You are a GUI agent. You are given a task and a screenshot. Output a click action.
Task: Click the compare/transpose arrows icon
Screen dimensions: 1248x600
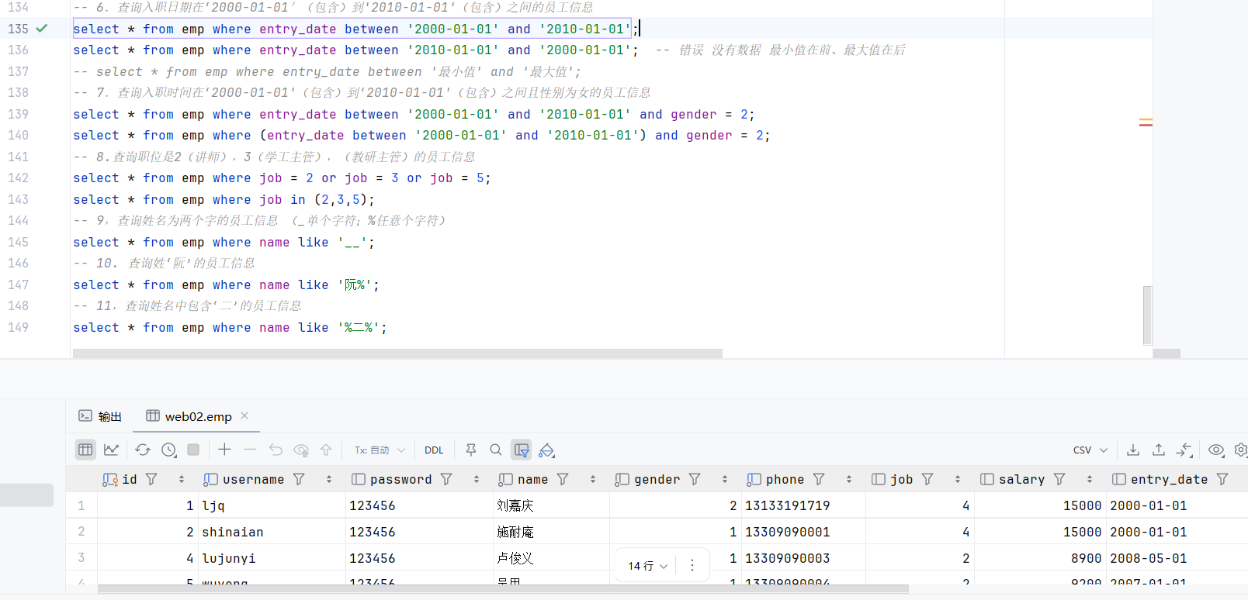coord(1184,450)
